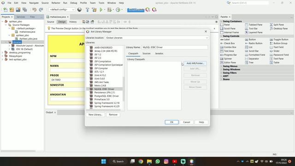Pick the Button component from Palette
The height and width of the screenshot is (166, 295).
pos(250,40)
